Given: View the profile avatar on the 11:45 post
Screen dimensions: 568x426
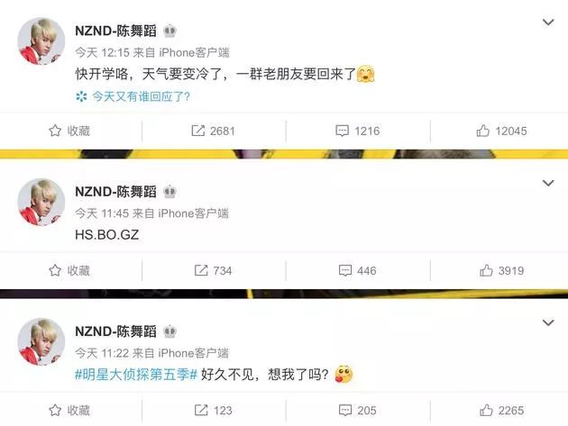Looking at the screenshot, I should (41, 202).
